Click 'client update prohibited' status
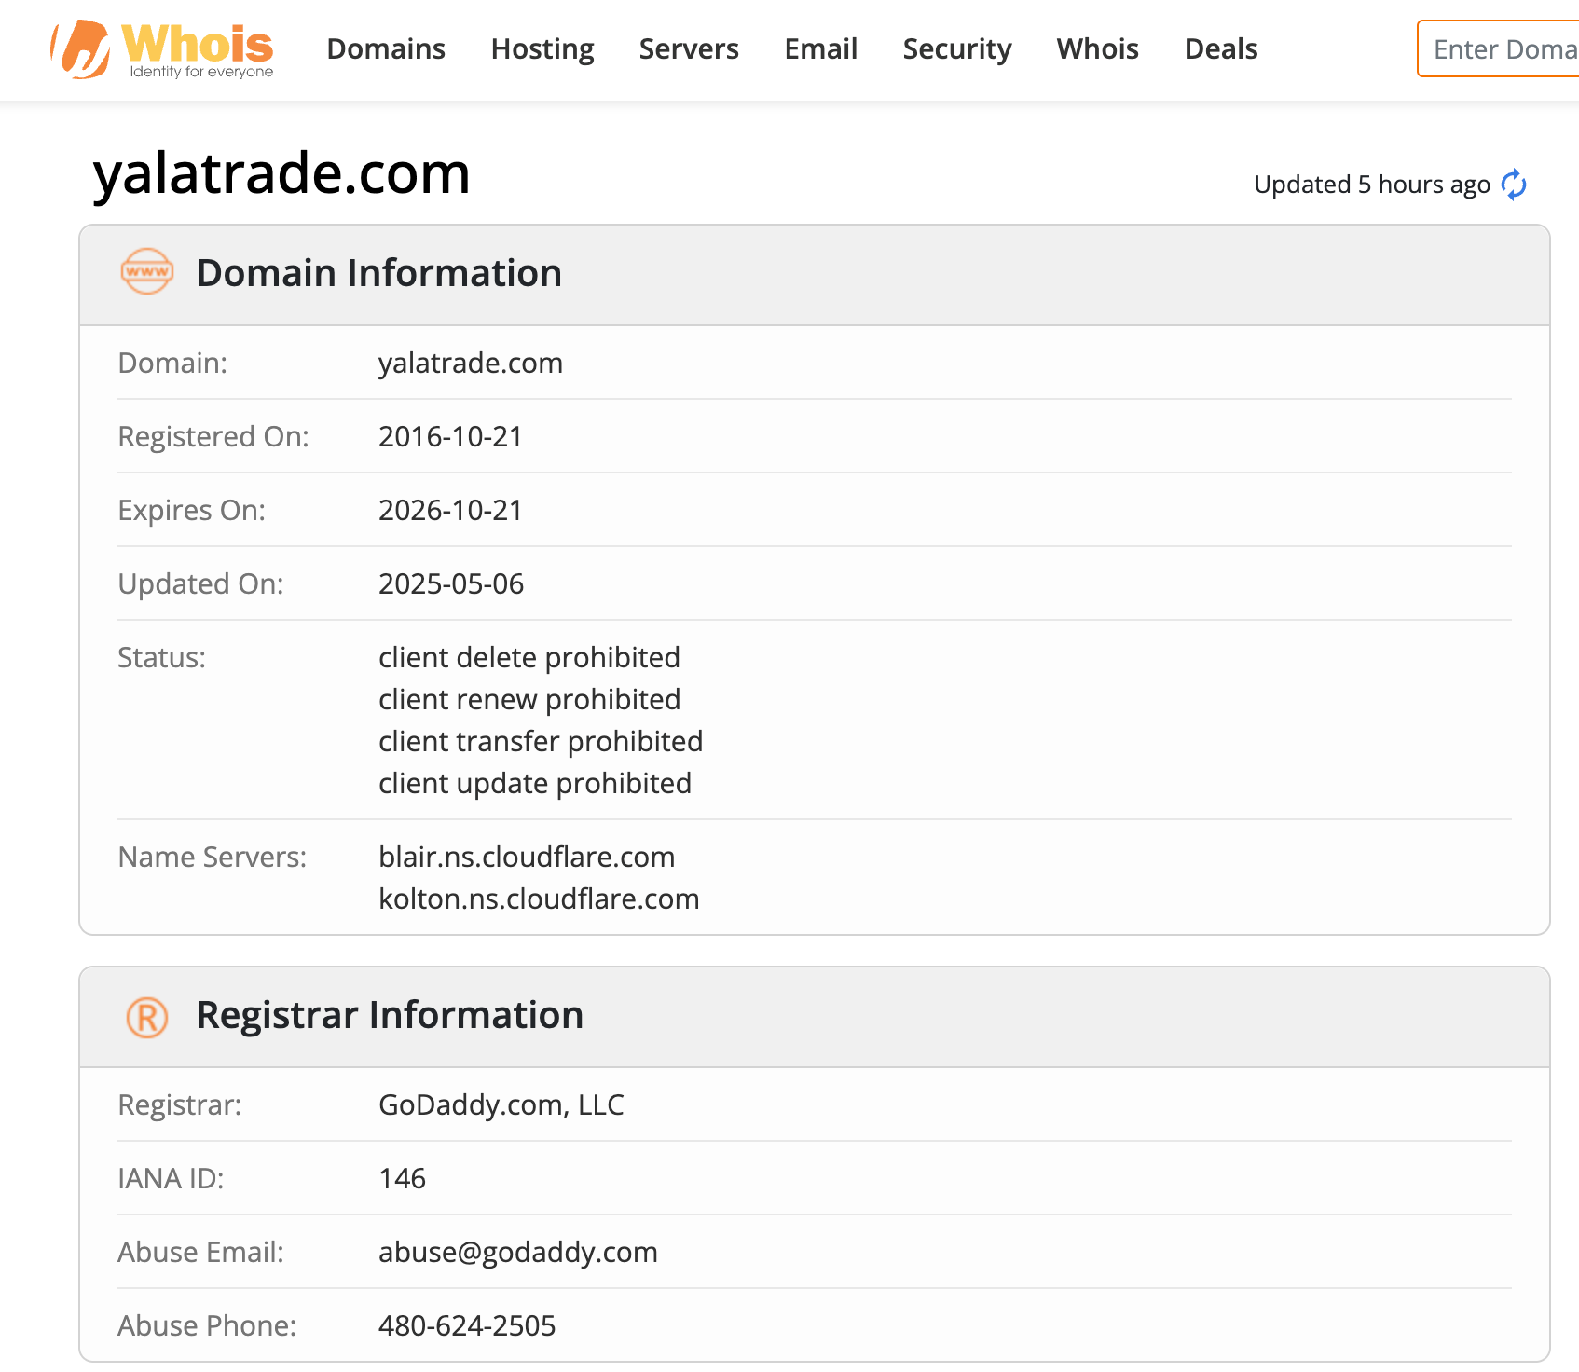Screen dimensions: 1579x1372 click(535, 783)
